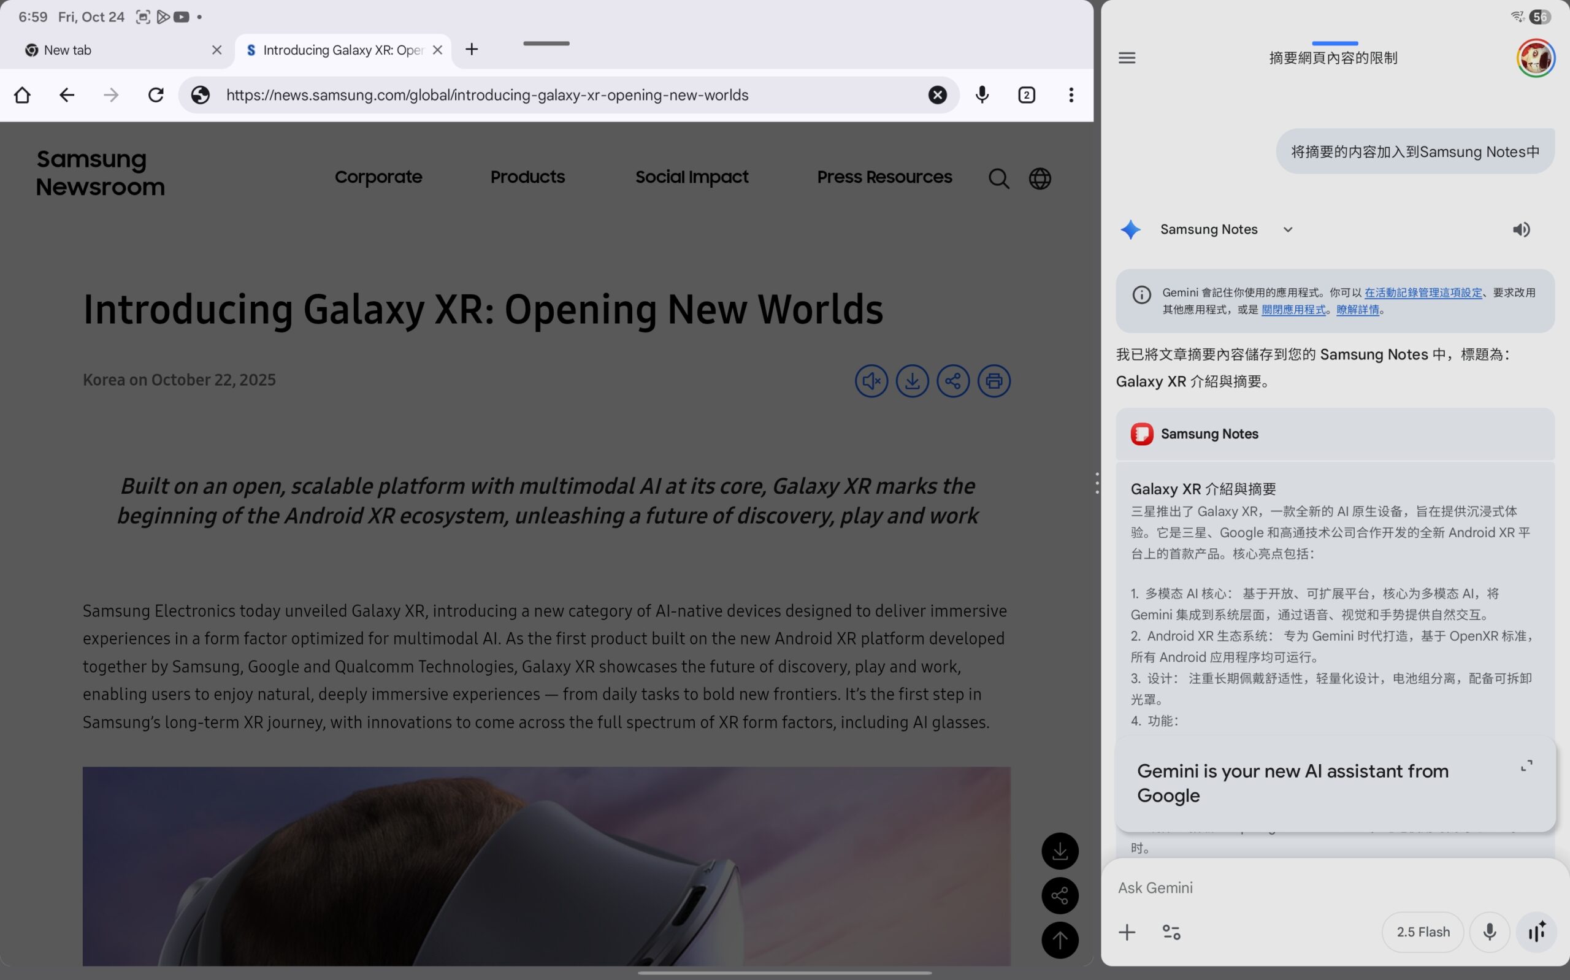Focus the Ask Gemini input field

tap(1334, 887)
